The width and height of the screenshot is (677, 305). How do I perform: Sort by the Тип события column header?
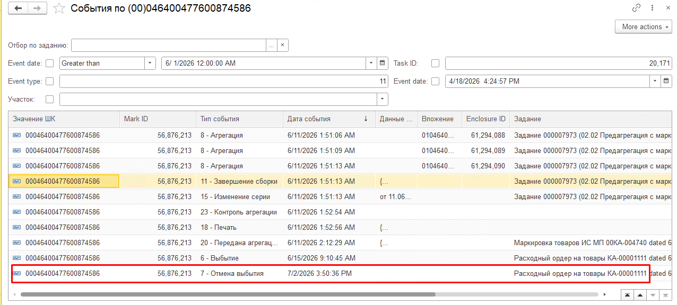239,119
